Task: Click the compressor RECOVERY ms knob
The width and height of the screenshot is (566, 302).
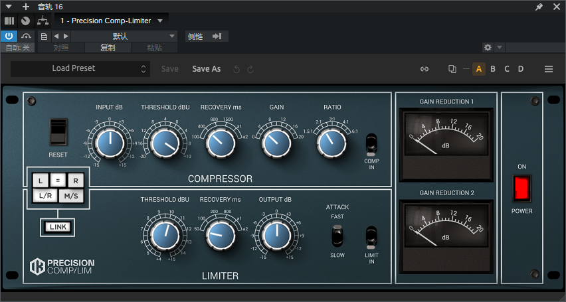Action: click(x=221, y=143)
